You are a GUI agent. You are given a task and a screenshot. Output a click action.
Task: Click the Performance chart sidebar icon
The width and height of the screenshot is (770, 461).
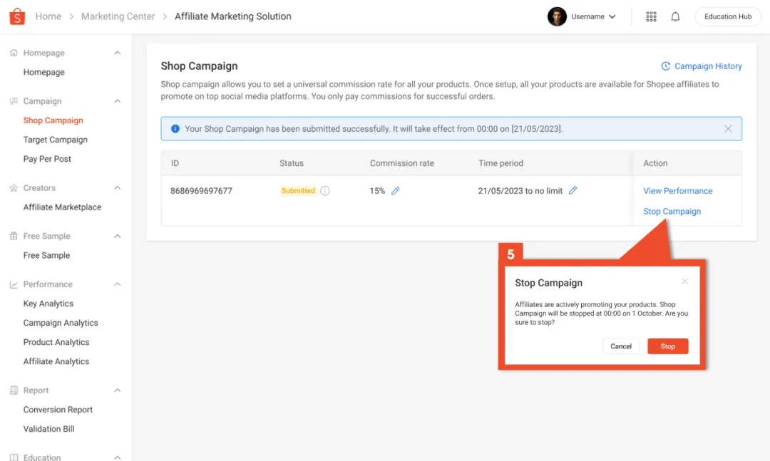(x=14, y=284)
